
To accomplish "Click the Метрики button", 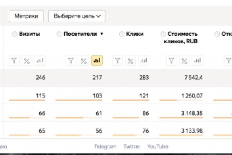I will click(26, 16).
